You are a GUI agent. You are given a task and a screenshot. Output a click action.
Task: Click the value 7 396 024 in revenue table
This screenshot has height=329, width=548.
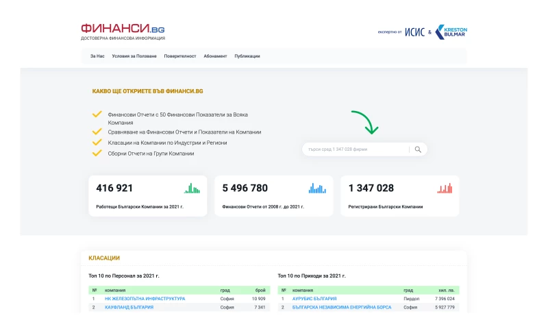tap(445, 299)
